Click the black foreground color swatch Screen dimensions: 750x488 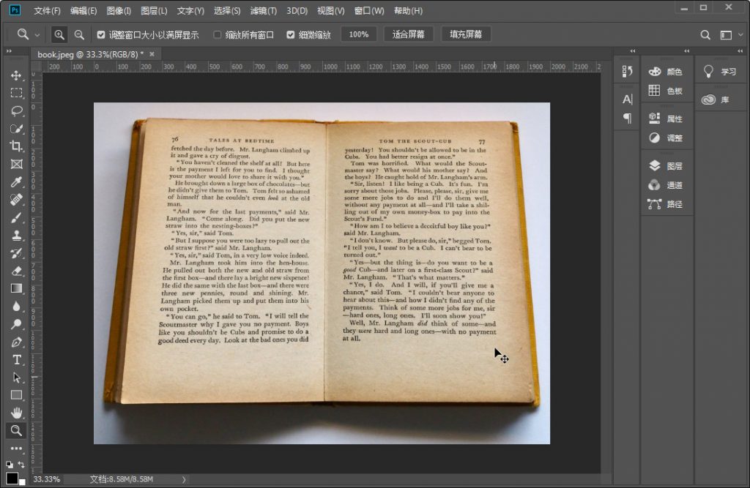coord(12,478)
